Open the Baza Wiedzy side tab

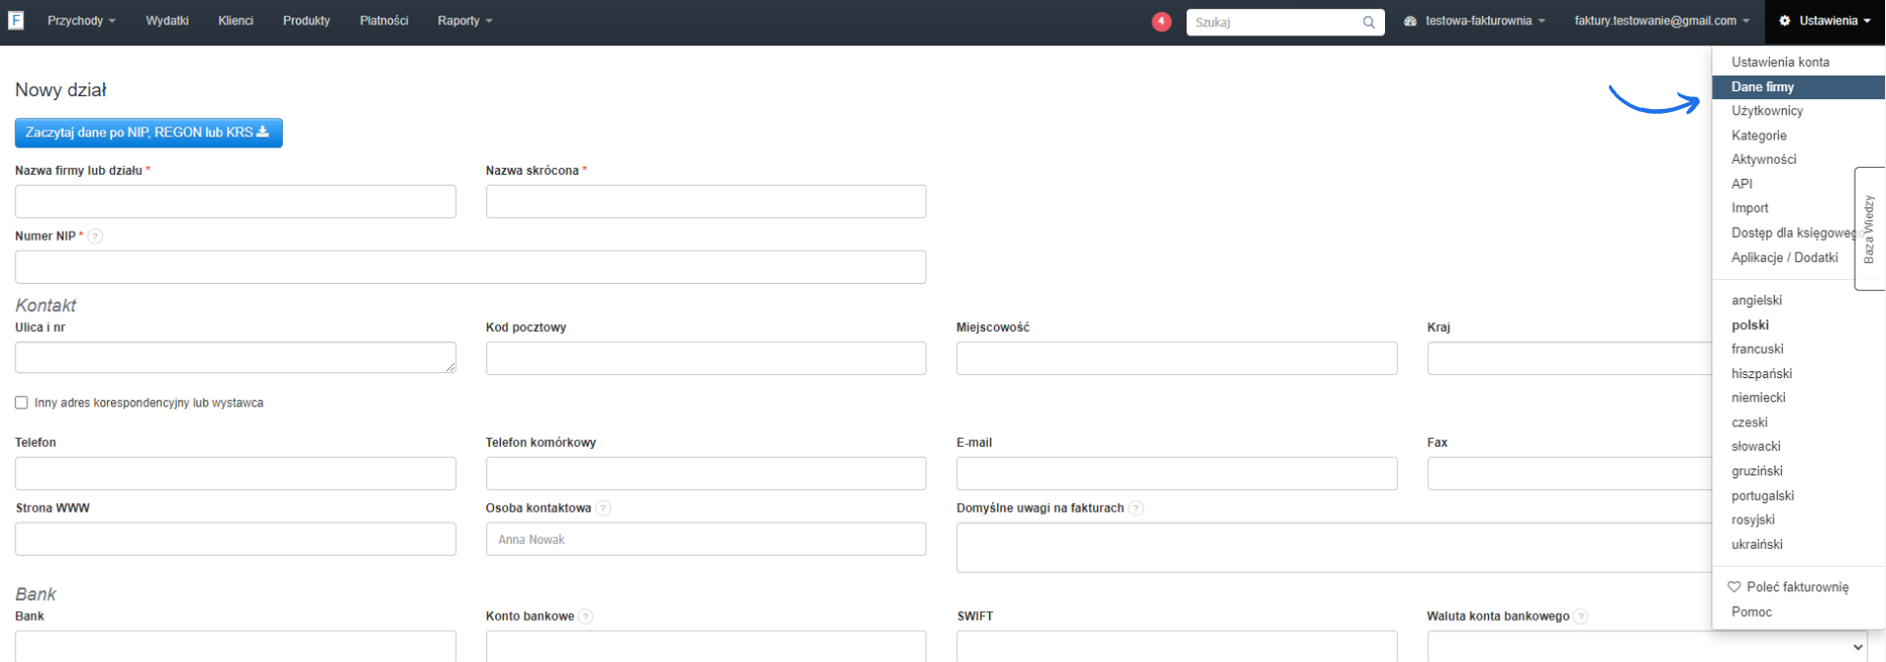coord(1869,229)
